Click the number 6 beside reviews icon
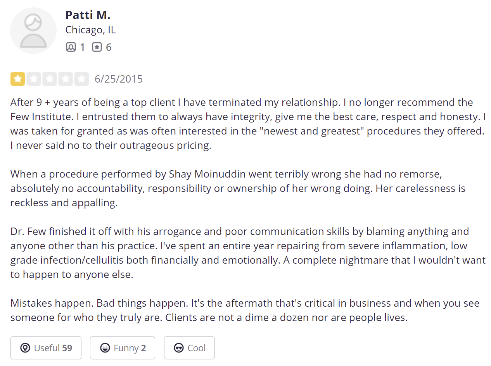 (x=109, y=47)
